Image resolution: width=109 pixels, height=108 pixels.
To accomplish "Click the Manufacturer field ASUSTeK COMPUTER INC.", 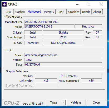I will (x=63, y=22).
